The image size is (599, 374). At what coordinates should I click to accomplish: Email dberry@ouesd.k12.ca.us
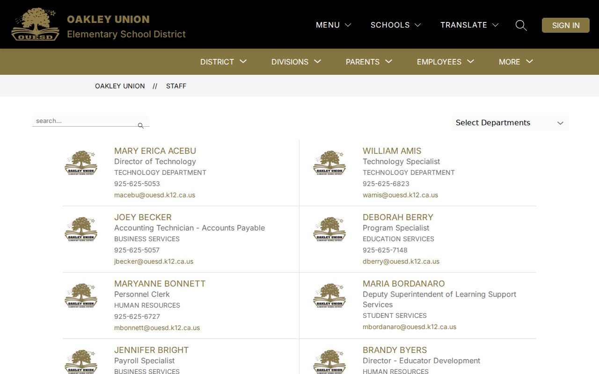click(401, 261)
